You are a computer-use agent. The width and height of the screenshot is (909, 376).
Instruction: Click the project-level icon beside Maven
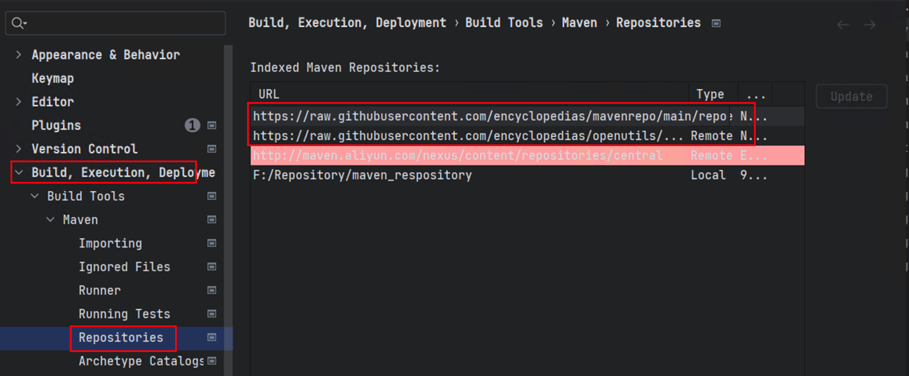(x=212, y=220)
